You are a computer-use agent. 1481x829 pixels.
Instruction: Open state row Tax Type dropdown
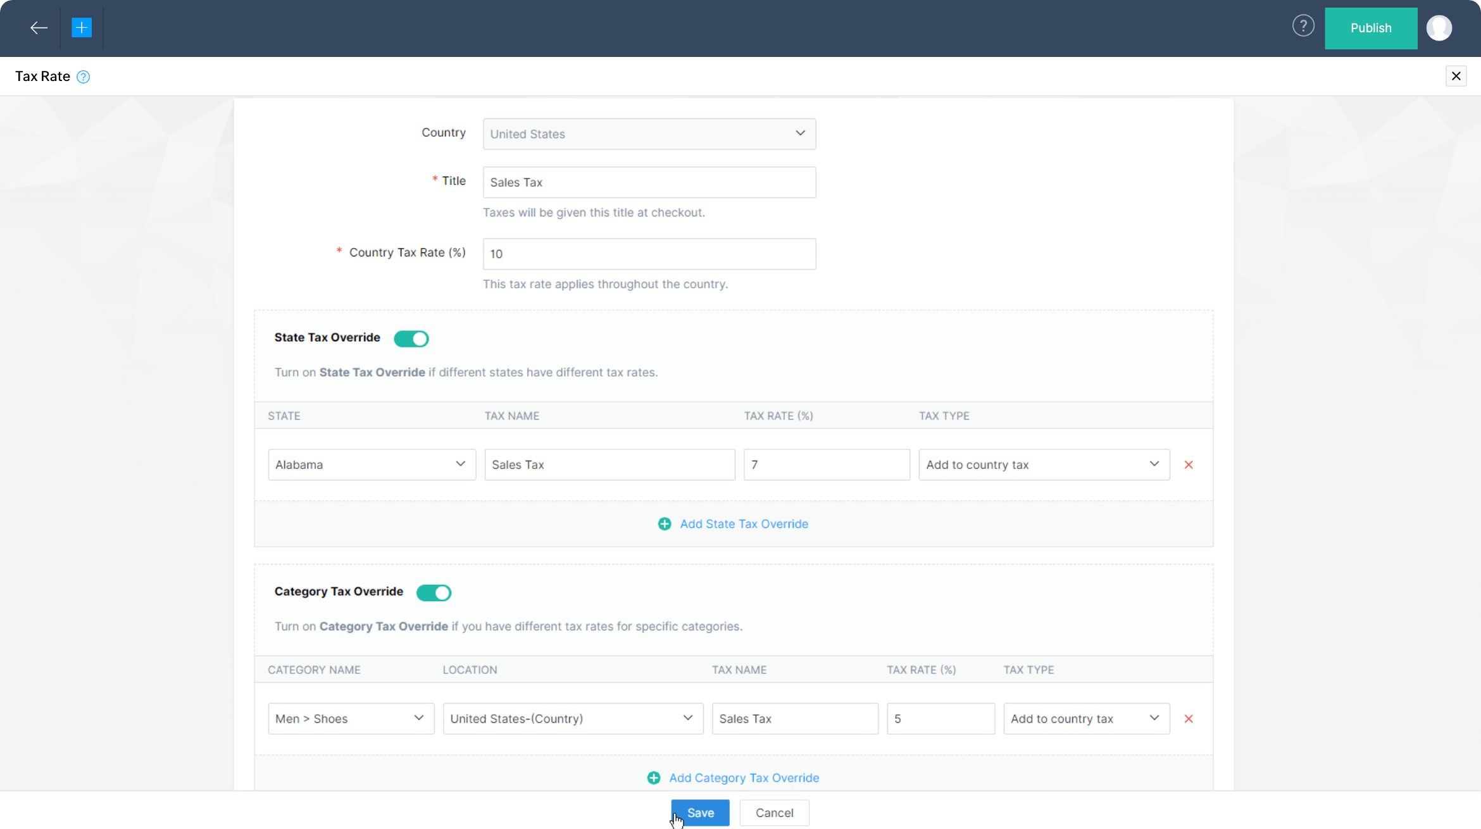pos(1044,465)
